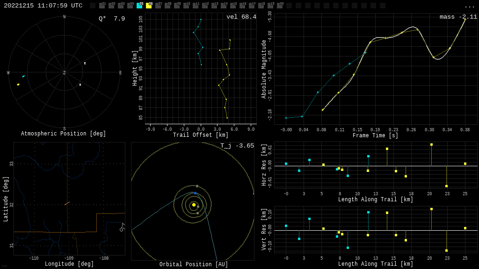
Task: Click the red meteor track on map
Action: [67, 203]
